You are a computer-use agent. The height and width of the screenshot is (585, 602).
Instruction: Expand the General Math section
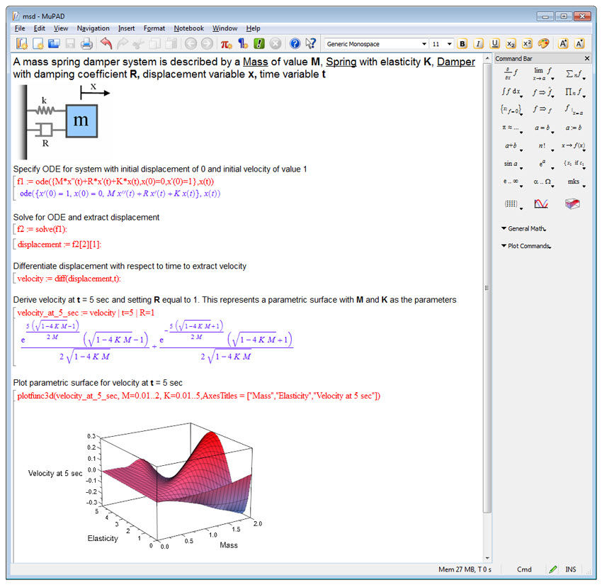tap(524, 228)
